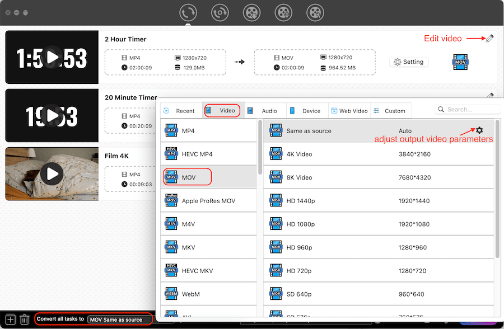Click the Edit video pencil for 2 Hour Timer
504x329 pixels.
pyautogui.click(x=489, y=39)
